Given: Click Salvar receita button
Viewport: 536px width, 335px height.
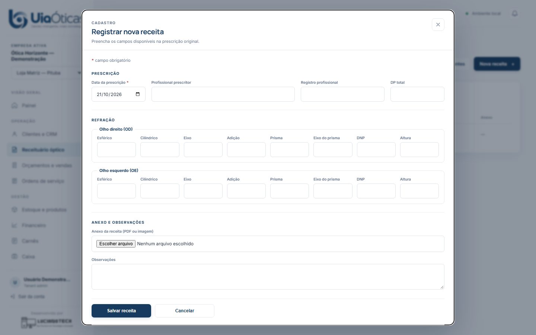Looking at the screenshot, I should pyautogui.click(x=121, y=311).
